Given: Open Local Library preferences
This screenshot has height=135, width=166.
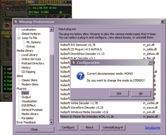Looking at the screenshot, I should (30, 55).
